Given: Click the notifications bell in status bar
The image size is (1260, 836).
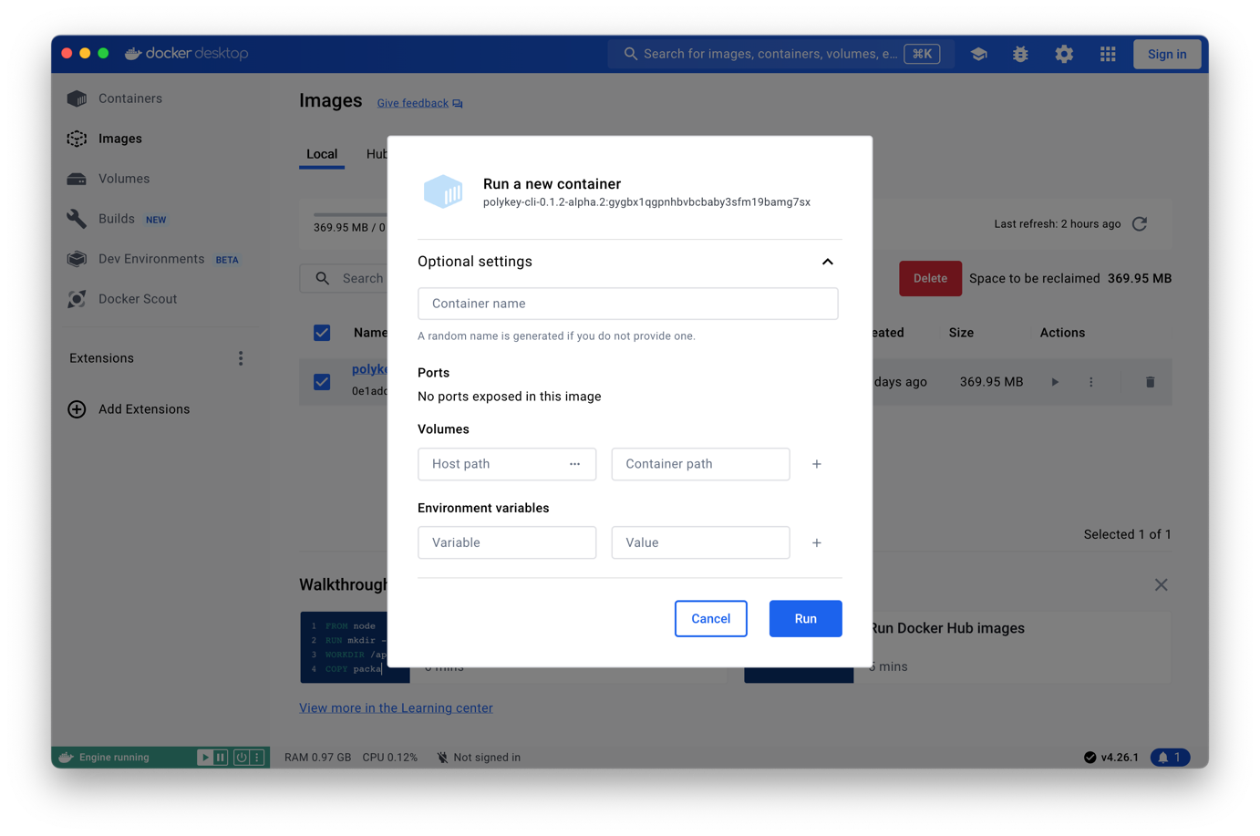Looking at the screenshot, I should [1170, 757].
